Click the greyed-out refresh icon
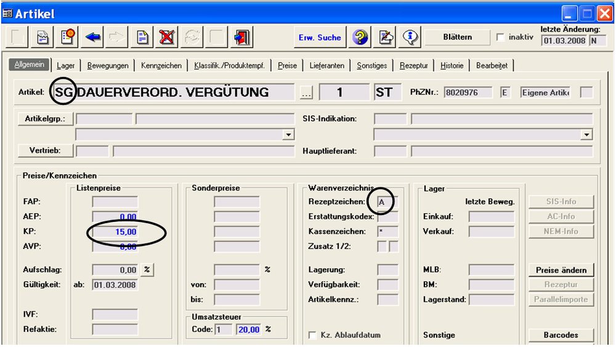 [x=192, y=38]
